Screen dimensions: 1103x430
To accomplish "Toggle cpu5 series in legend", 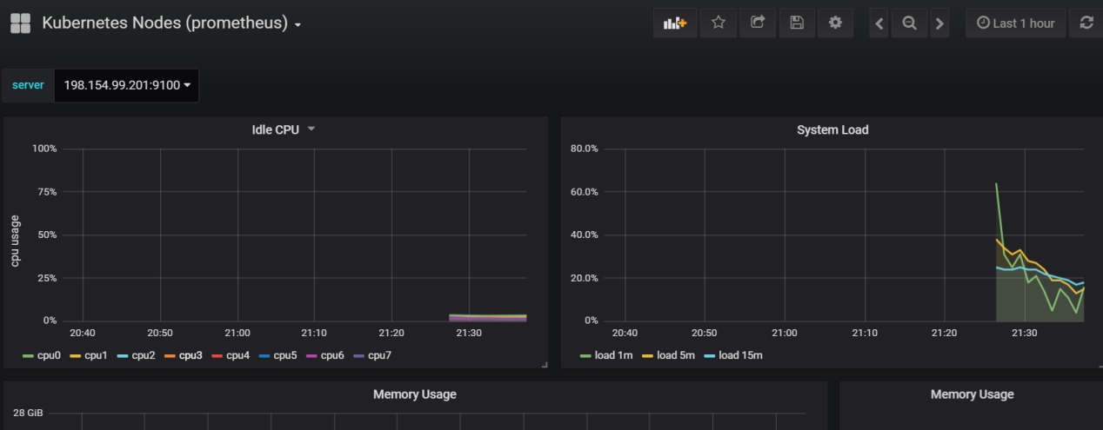I will click(277, 355).
